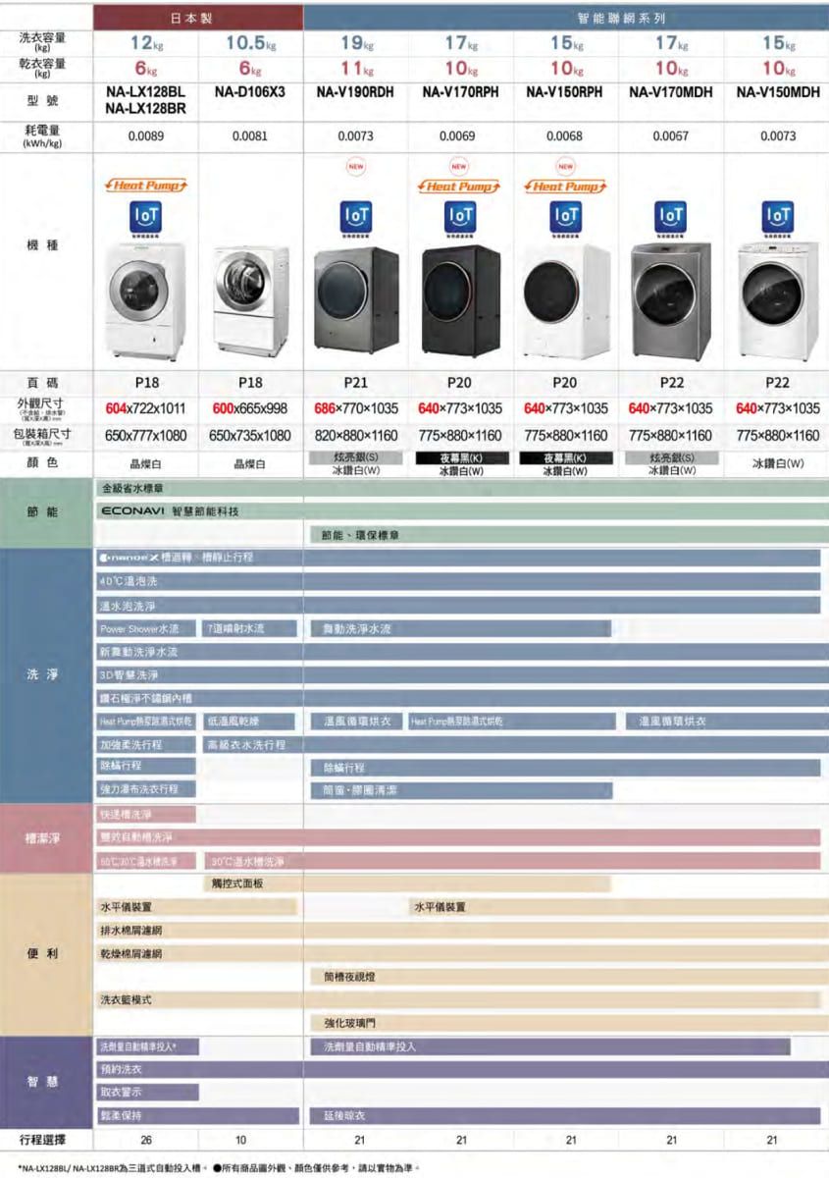Click the 舞動洗淨水流 feature bar
Viewport: 829px width, 1178px height.
[x=459, y=628]
